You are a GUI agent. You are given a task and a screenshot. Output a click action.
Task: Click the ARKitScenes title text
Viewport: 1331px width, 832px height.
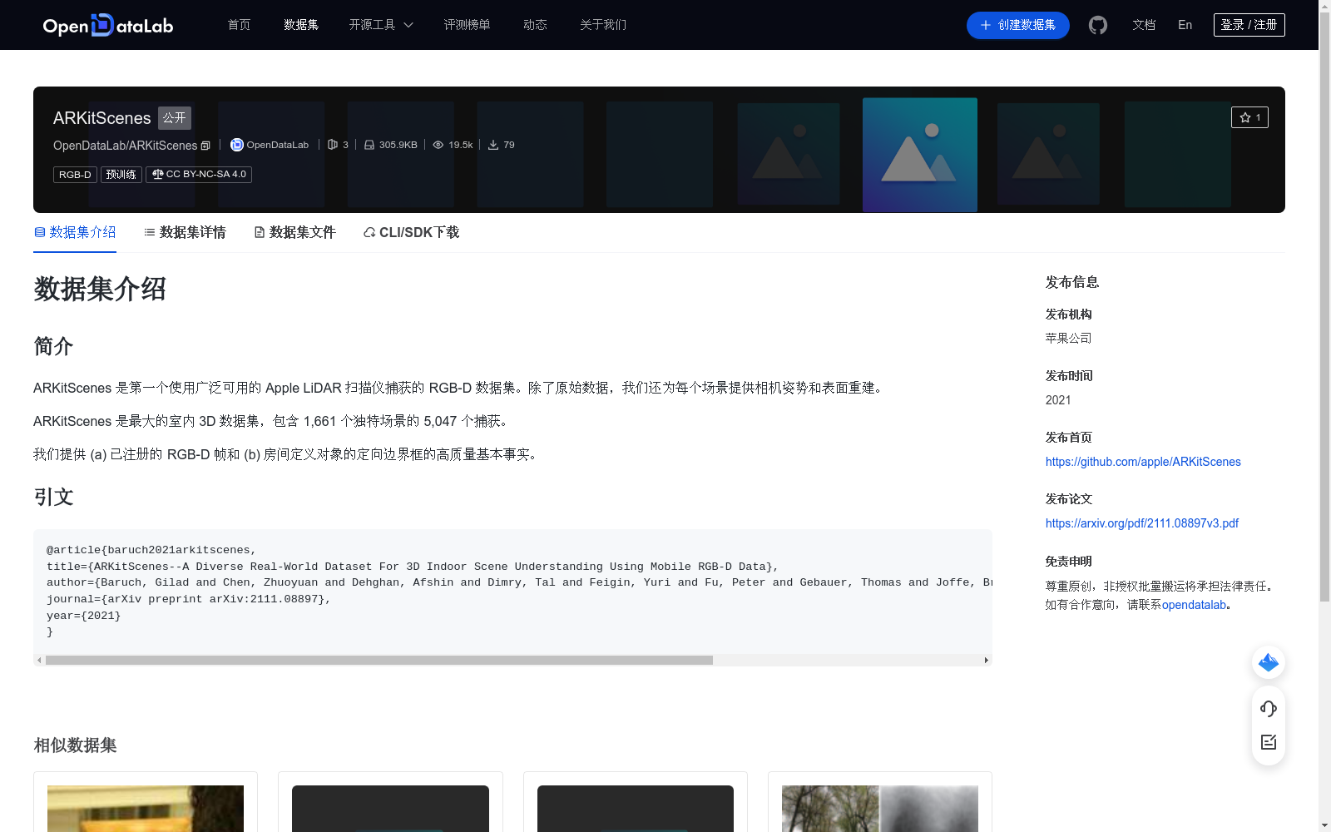[x=102, y=118]
